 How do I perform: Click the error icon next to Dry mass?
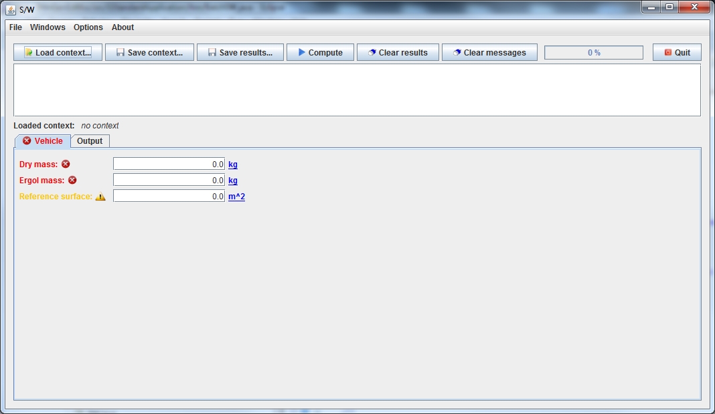[66, 164]
